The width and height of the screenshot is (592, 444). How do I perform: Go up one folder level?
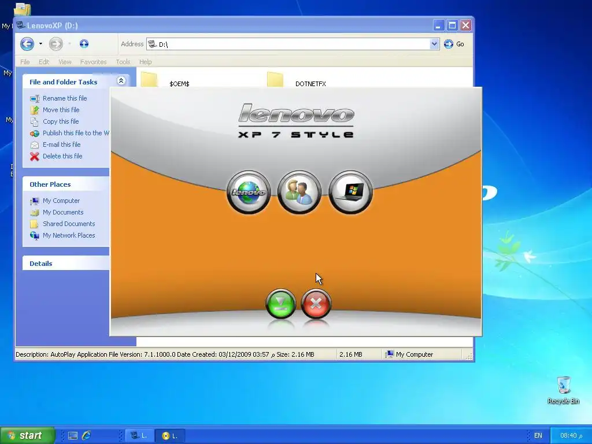point(84,44)
